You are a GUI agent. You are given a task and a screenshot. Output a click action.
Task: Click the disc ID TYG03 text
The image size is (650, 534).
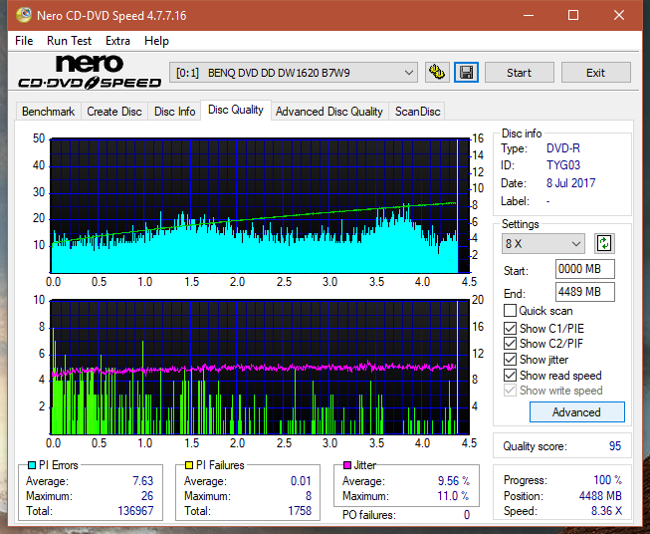(563, 165)
